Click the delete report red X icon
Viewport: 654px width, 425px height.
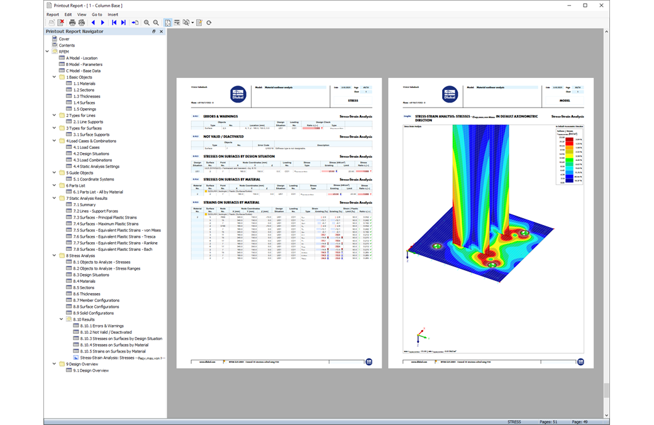point(61,23)
